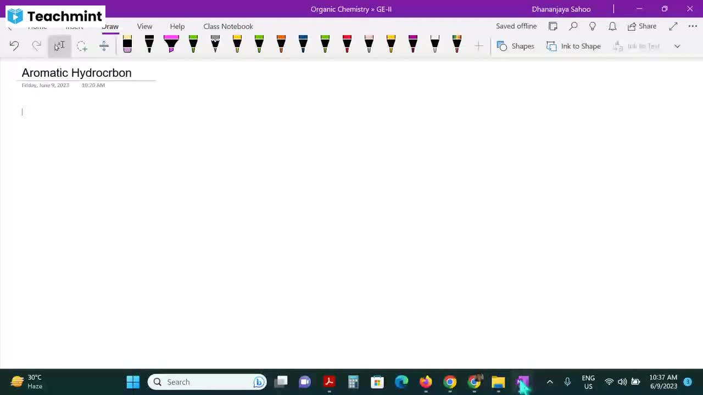The height and width of the screenshot is (395, 703).
Task: Select the red pen
Action: (347, 44)
